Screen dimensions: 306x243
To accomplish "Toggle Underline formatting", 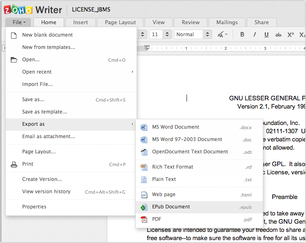I will (x=267, y=35).
